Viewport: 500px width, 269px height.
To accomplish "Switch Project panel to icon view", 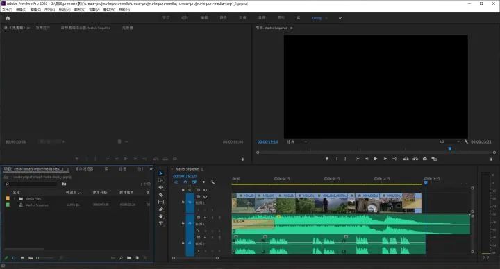I will pos(22,258).
